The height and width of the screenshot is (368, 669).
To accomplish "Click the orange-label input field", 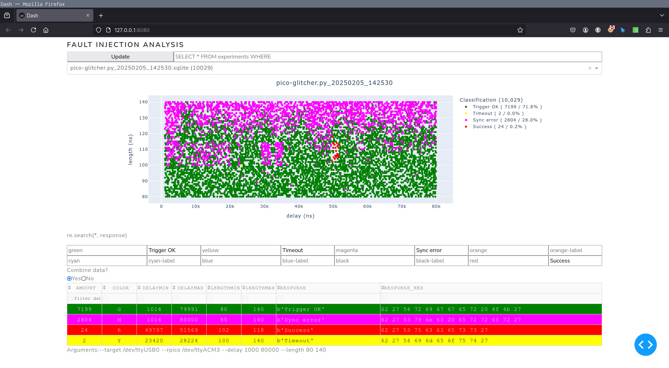I will [575, 250].
